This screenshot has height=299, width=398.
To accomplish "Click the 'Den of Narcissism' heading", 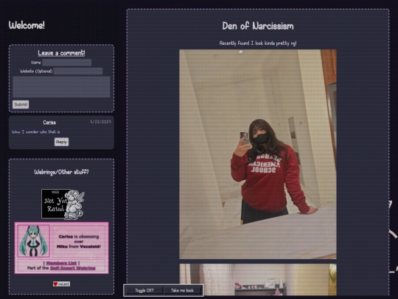I will 258,26.
